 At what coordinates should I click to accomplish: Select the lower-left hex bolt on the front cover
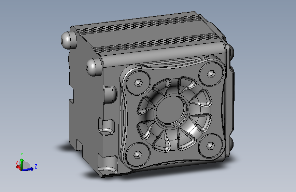[138, 155]
